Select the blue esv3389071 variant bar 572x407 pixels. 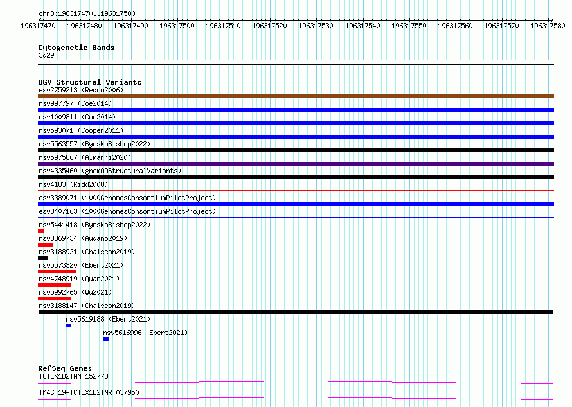coord(296,204)
